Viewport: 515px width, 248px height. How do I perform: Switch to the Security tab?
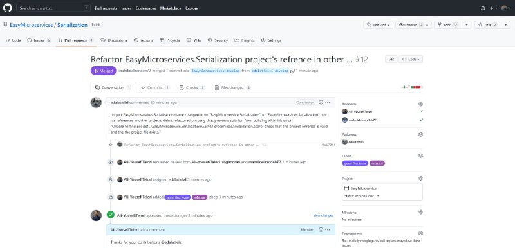[x=218, y=40]
